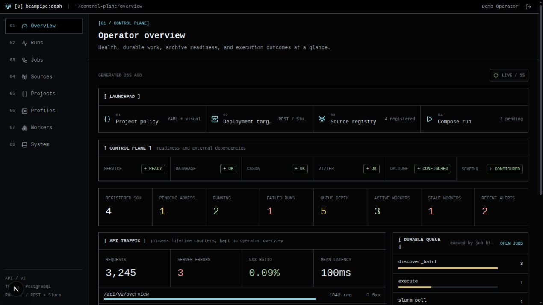Click the server errors value 3
The image size is (543, 305).
180,273
